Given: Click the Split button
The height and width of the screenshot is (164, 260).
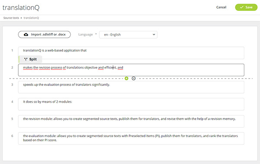Looking at the screenshot, I should pyautogui.click(x=30, y=59).
